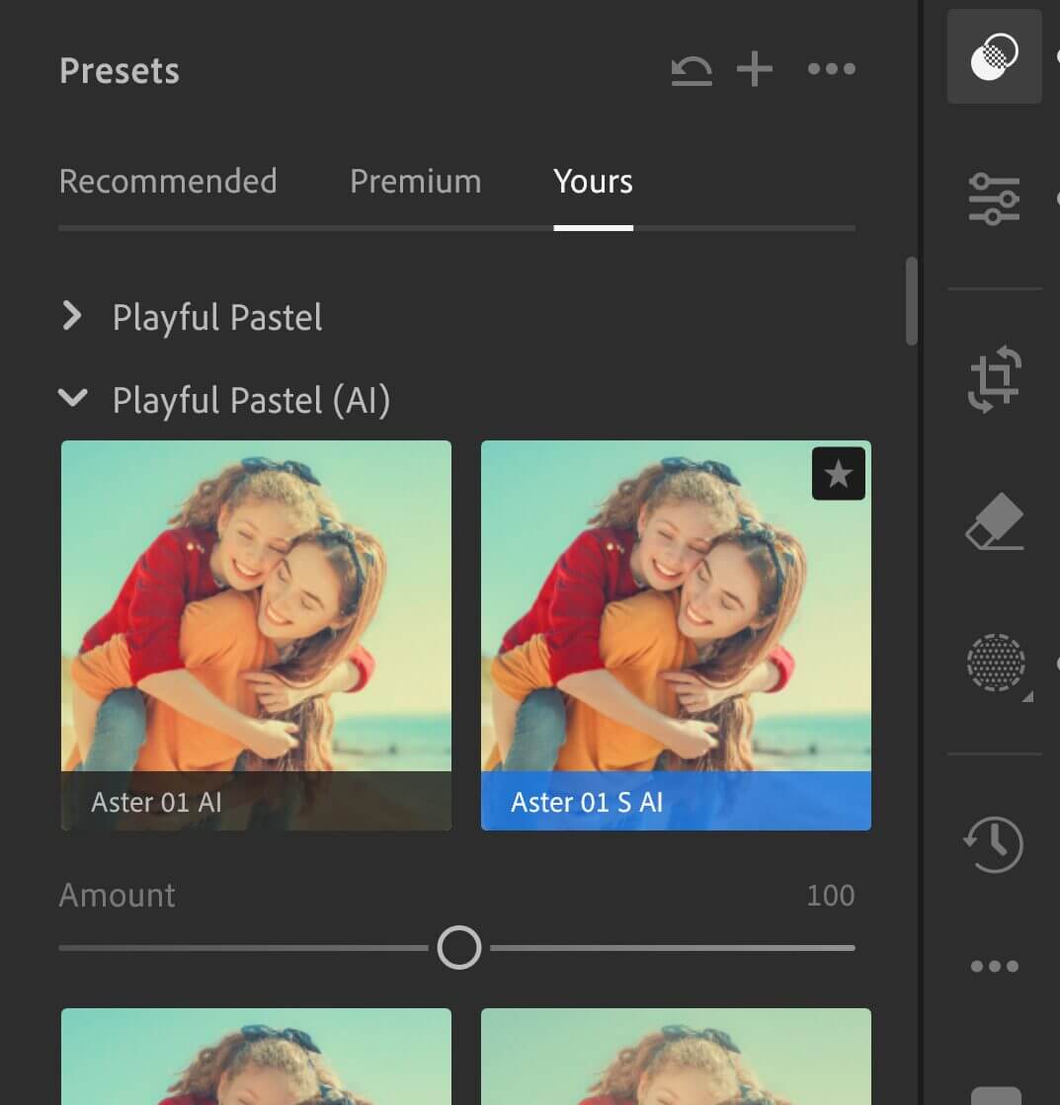1060x1105 pixels.
Task: Click the reset preset arrow icon
Action: click(x=692, y=69)
